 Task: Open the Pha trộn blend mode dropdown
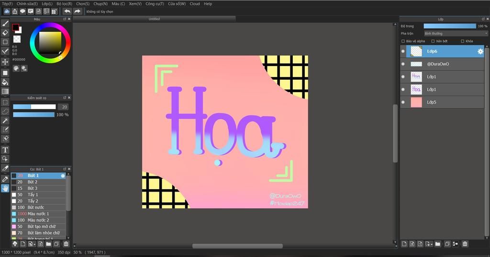click(456, 33)
